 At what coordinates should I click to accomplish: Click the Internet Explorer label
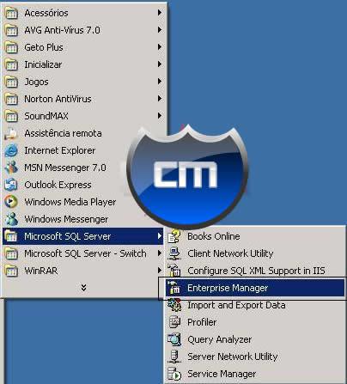point(60,150)
